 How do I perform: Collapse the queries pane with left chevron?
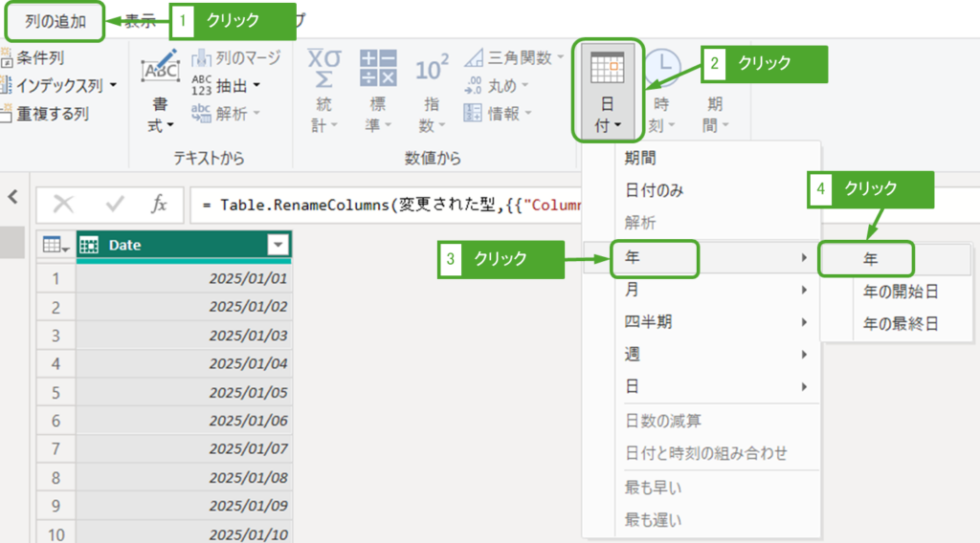[12, 197]
